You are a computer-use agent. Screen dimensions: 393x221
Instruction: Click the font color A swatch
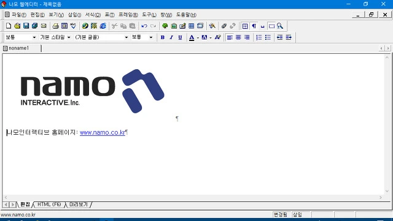(192, 37)
